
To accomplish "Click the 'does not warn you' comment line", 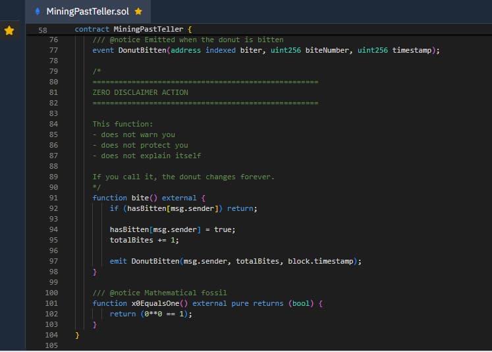I will point(134,134).
